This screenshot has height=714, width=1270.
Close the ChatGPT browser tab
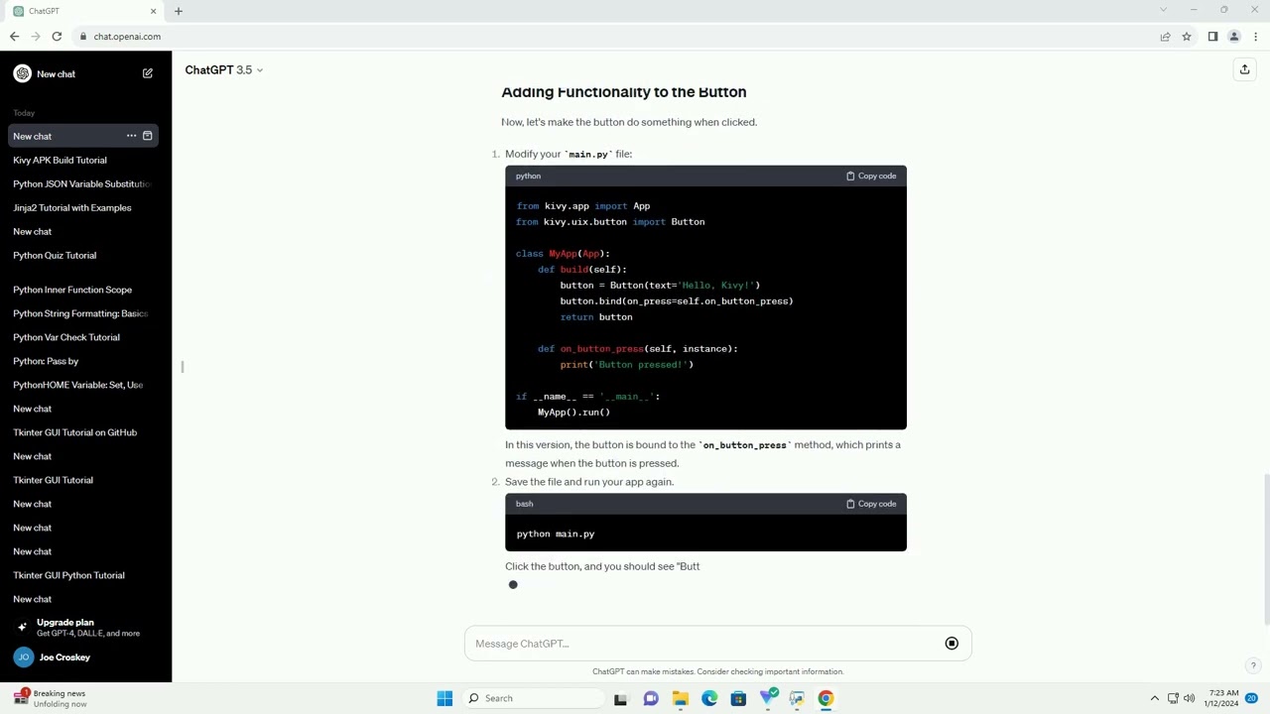[x=153, y=11]
